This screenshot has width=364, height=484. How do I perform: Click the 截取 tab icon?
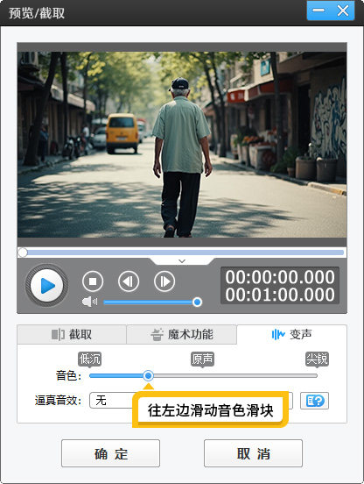coord(58,334)
